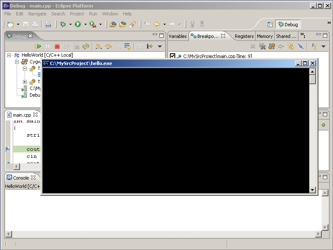
Task: Open the Navigate menu
Action: [37, 14]
